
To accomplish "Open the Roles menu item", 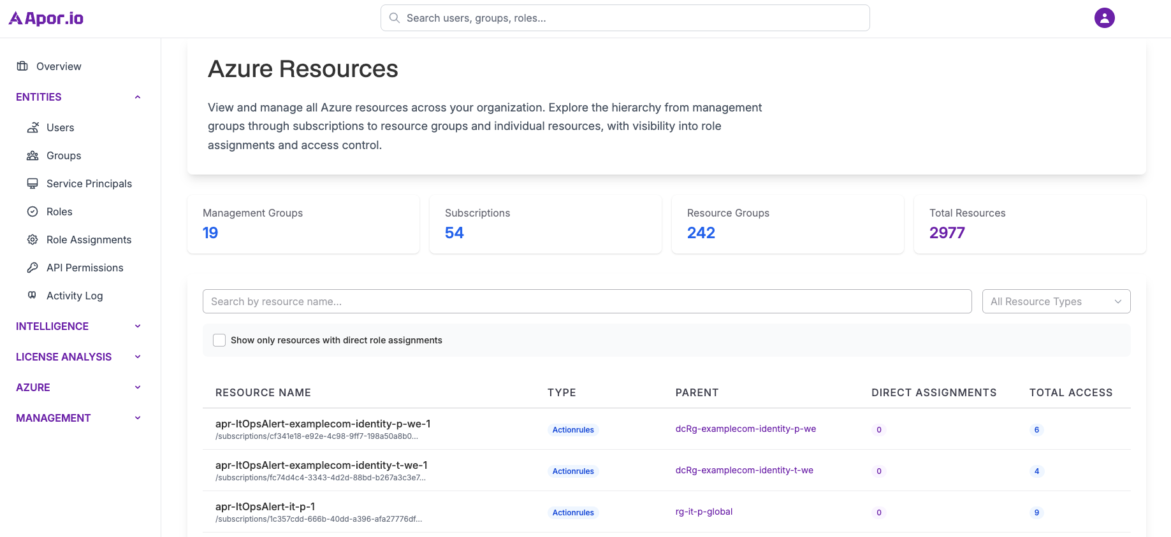I will tap(59, 211).
